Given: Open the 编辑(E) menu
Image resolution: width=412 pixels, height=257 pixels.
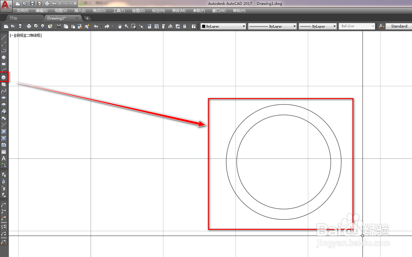Looking at the screenshot, I should coord(42,11).
